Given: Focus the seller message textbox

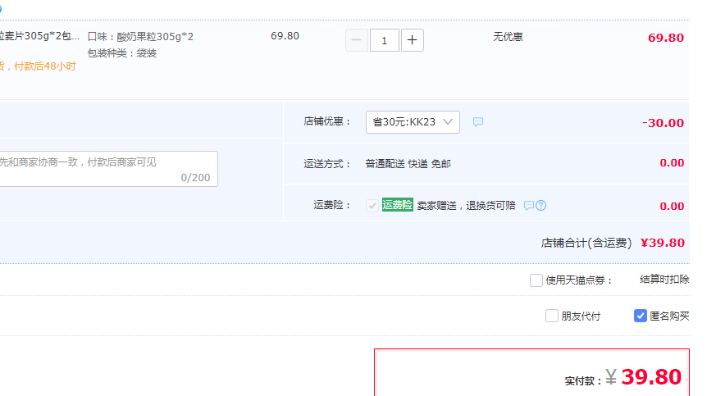Looking at the screenshot, I should pyautogui.click(x=109, y=169).
